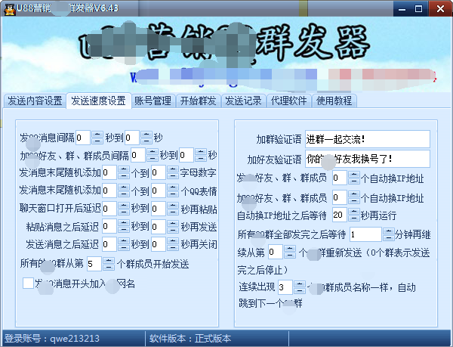Viewport: 453px width, 347px height.
Task: Adjust first spinner of 消息间隔 row
Action: (x=97, y=138)
